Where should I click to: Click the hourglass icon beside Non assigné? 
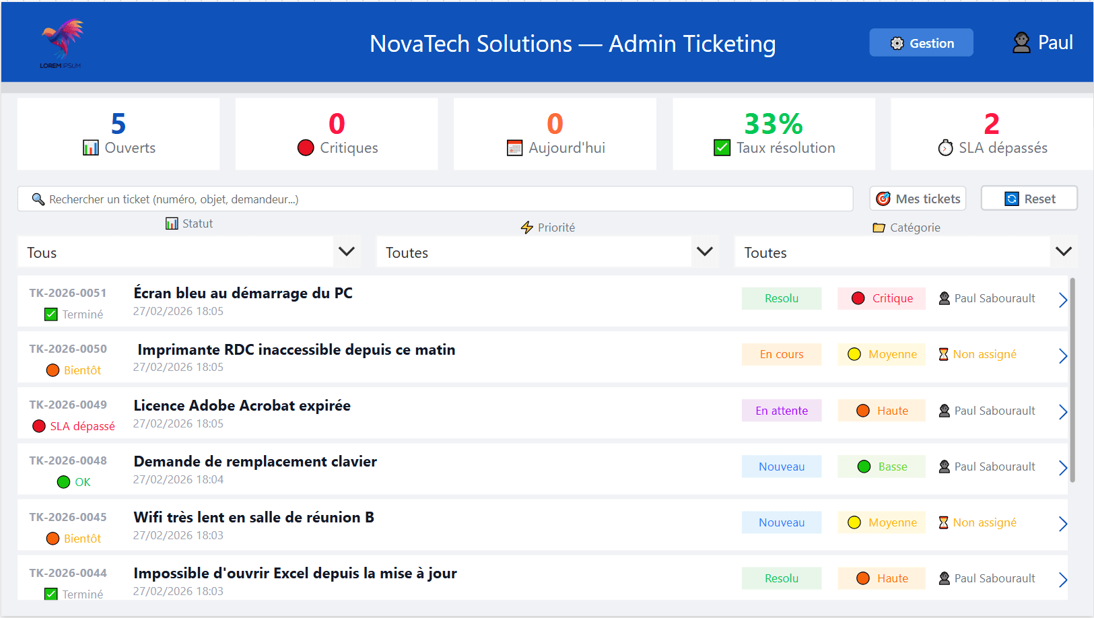(x=943, y=353)
